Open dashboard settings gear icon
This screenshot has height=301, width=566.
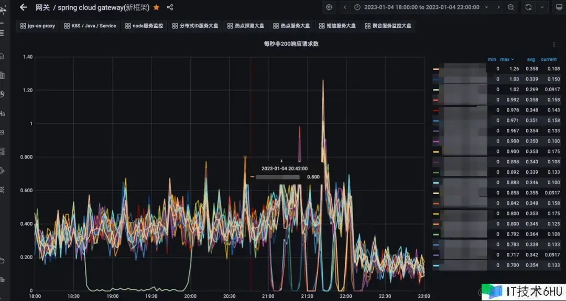click(329, 7)
